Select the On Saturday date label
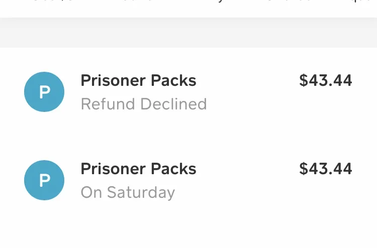 pos(128,193)
